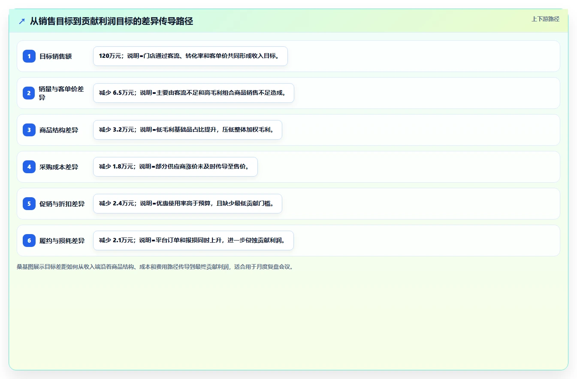Open the 减少 2.4万元 description box
This screenshot has height=379, width=577.
(187, 204)
